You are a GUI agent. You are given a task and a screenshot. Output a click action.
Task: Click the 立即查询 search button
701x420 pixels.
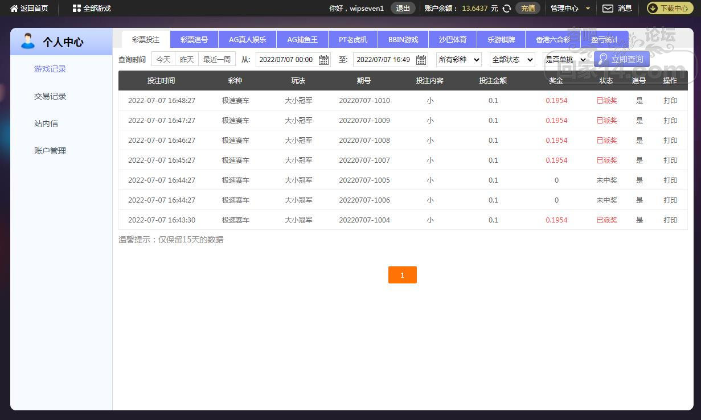[x=622, y=59]
